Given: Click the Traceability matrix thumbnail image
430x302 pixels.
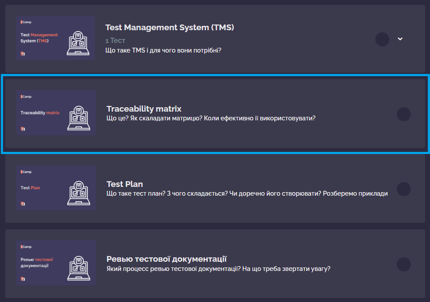Looking at the screenshot, I should 56,113.
